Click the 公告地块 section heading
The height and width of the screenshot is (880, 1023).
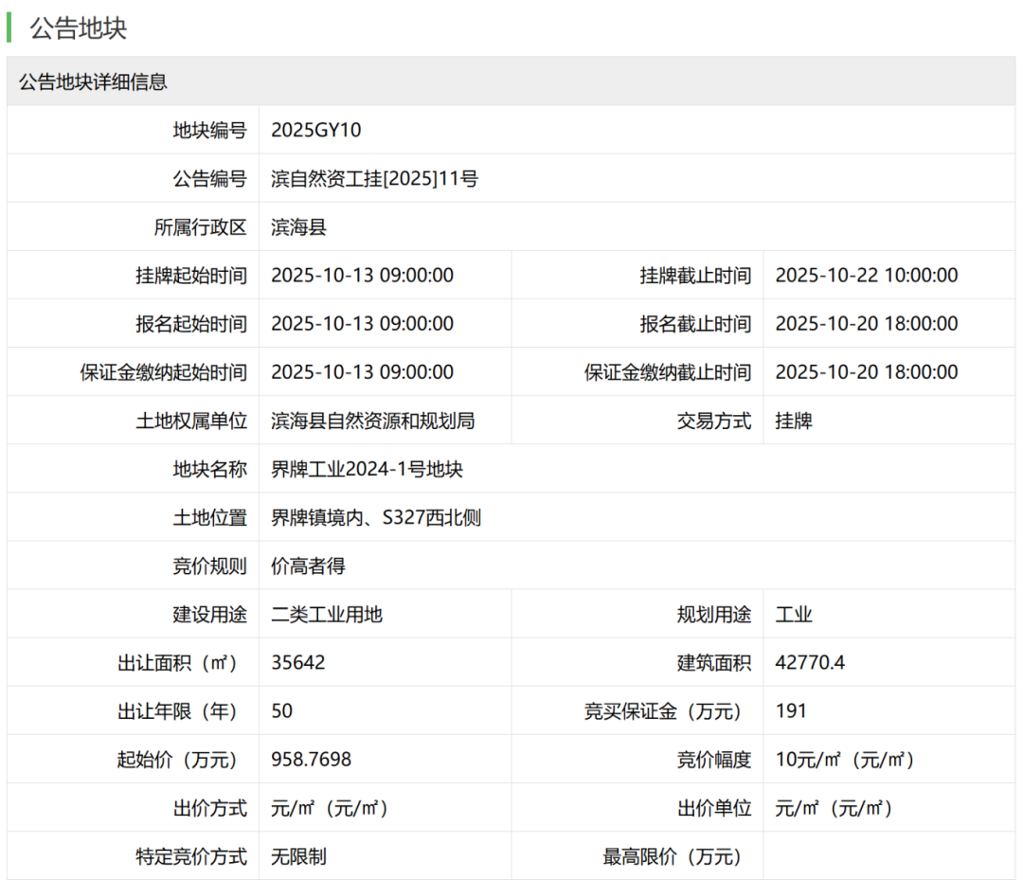tap(78, 27)
